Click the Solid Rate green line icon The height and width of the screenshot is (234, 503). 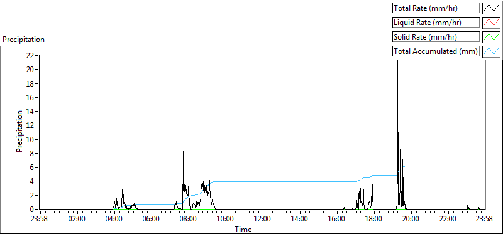pos(492,37)
